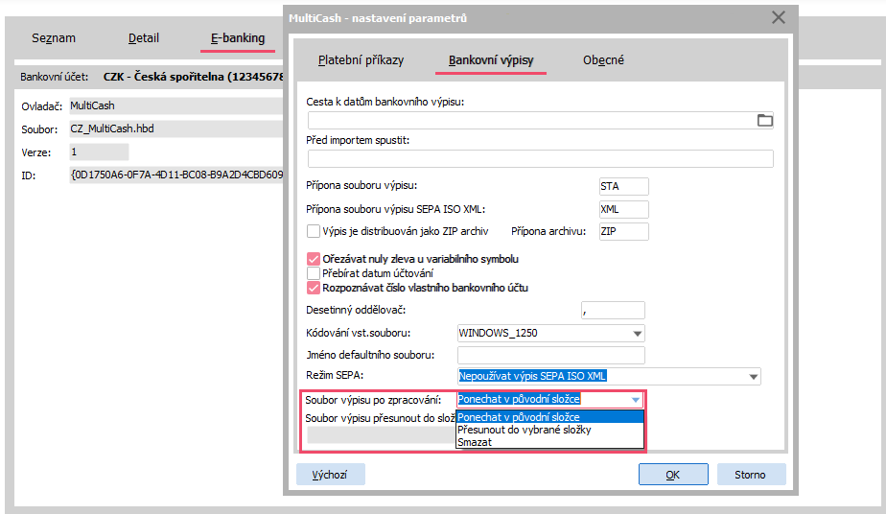Select the 'Bankovní výpisy' tab
The width and height of the screenshot is (886, 514).
point(491,59)
